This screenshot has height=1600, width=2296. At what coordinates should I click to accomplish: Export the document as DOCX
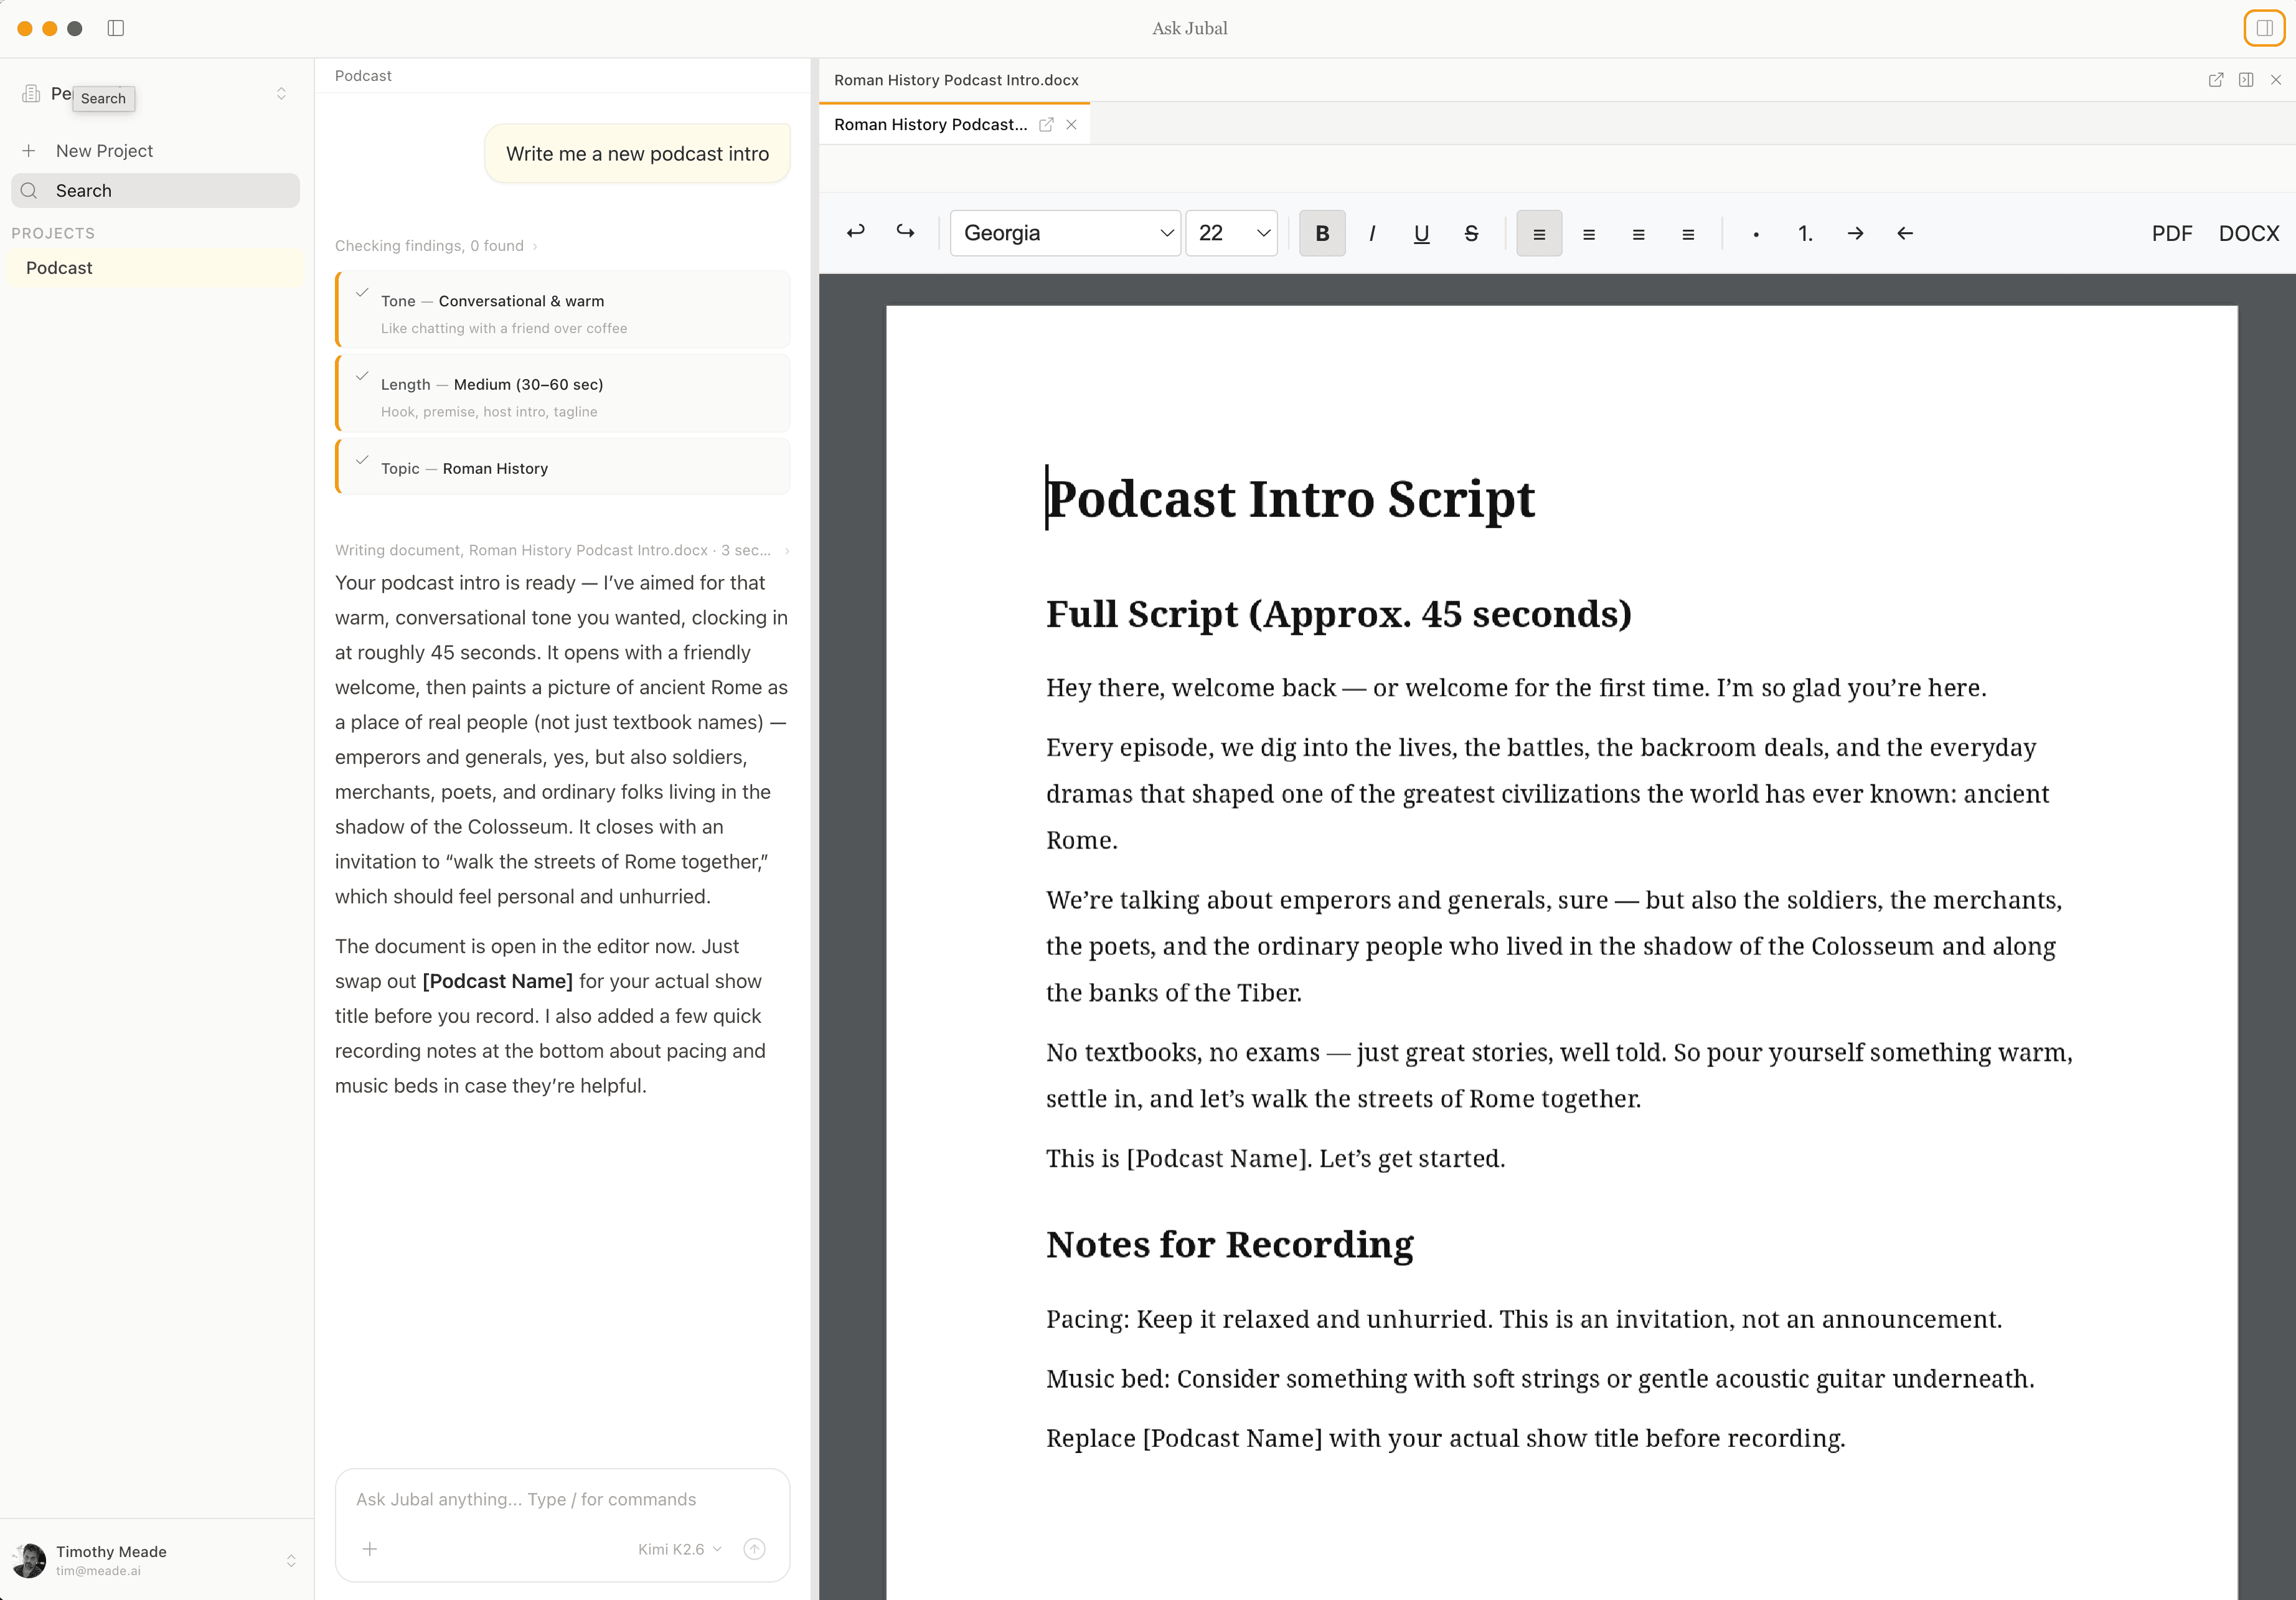(2249, 233)
